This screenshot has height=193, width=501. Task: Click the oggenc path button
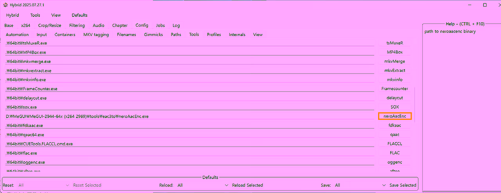click(395, 162)
